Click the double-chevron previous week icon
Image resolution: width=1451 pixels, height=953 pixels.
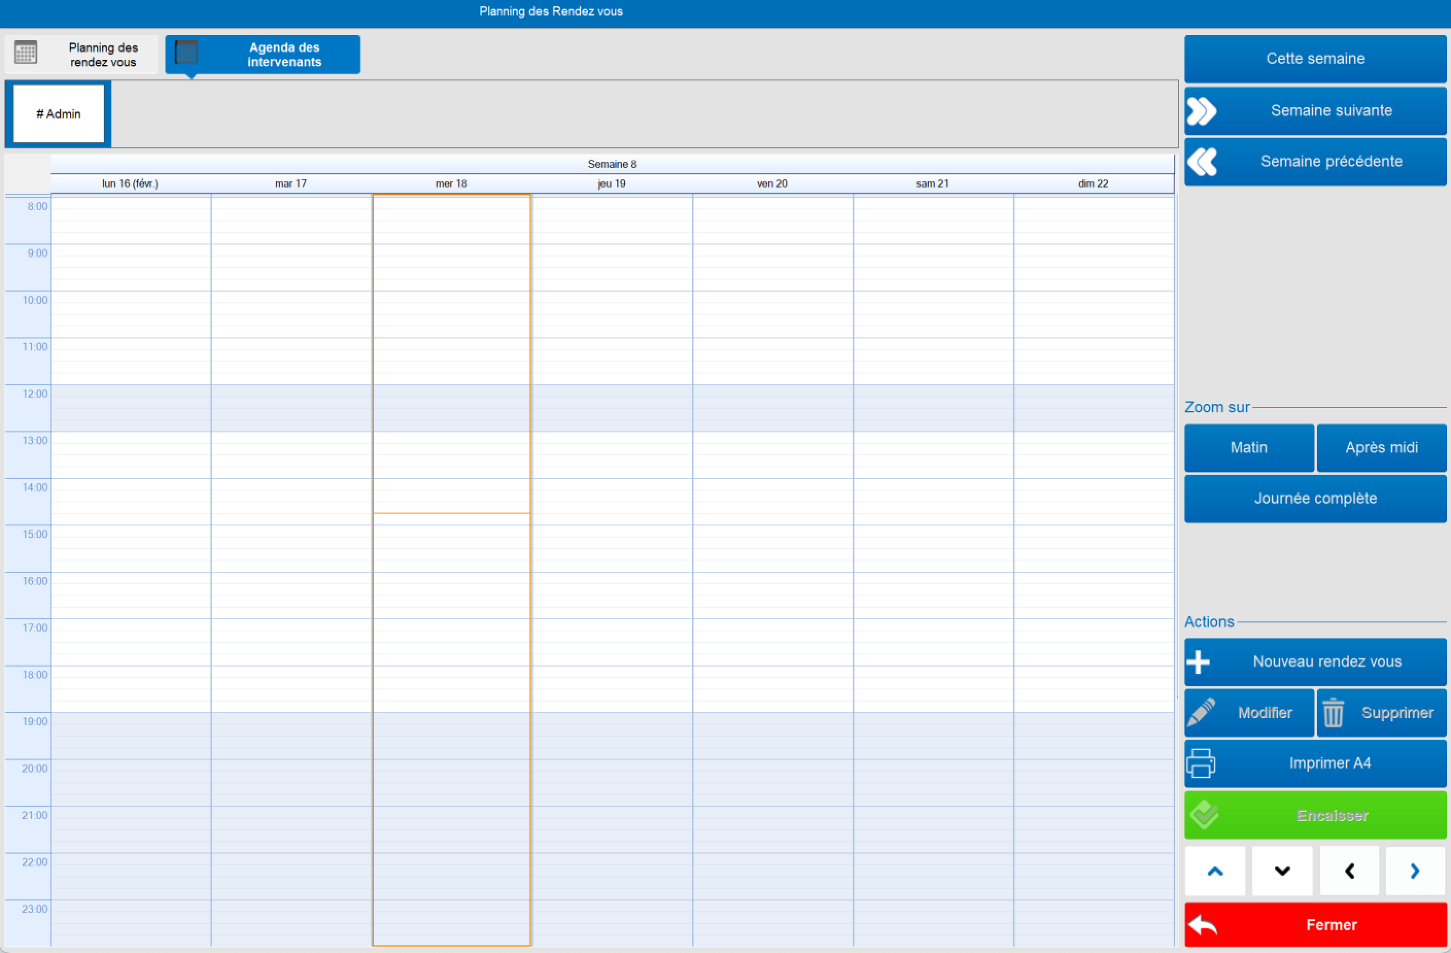point(1202,162)
